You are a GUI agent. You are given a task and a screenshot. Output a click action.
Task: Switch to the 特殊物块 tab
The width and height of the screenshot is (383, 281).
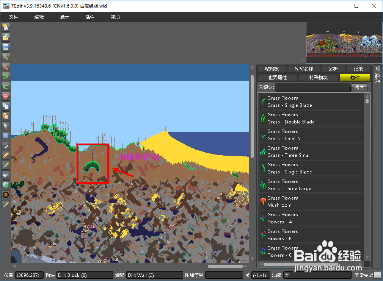(x=319, y=78)
